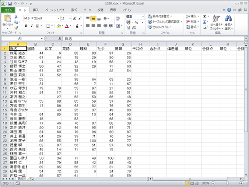Click the Fill down icon
249x187 pixels.
(x=205, y=22)
